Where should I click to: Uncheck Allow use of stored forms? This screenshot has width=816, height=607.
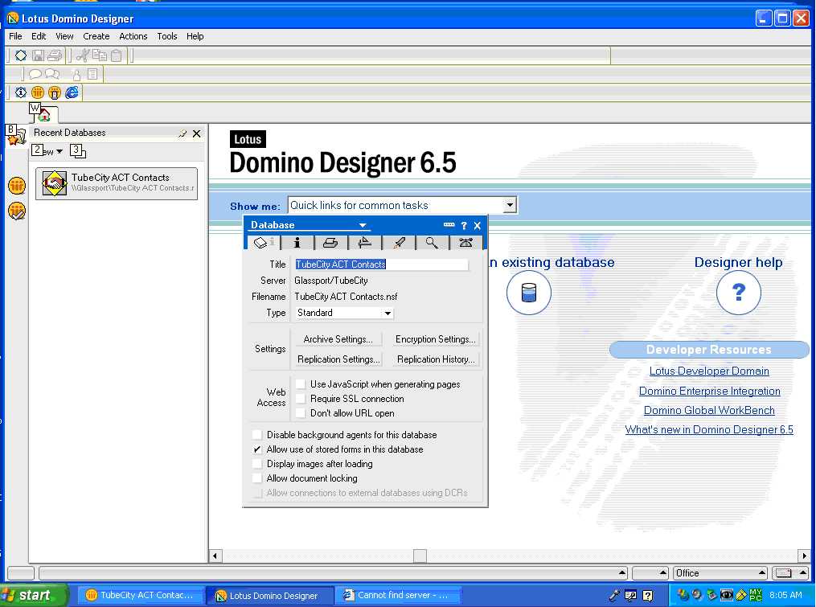pos(257,449)
